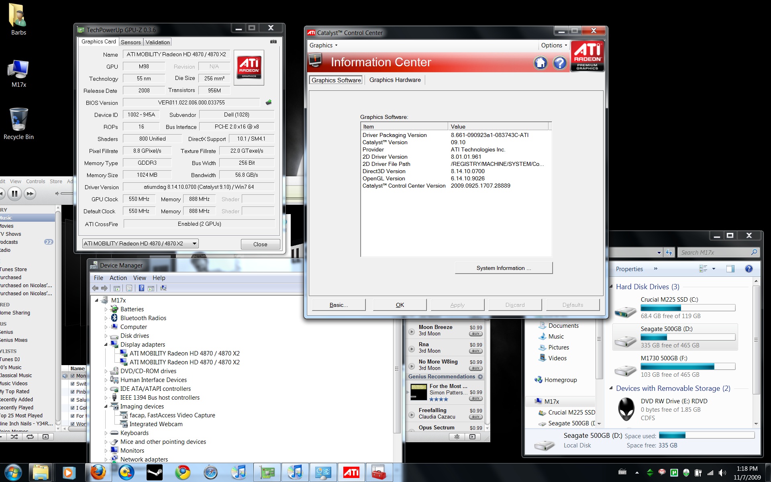Open the Graphics dropdown in Catalyst
Viewport: 771px width, 482px height.
coord(323,45)
